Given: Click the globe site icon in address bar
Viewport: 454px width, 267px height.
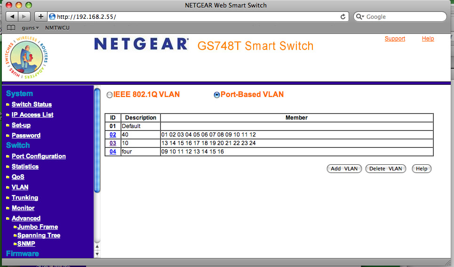Looking at the screenshot, I should pos(52,16).
